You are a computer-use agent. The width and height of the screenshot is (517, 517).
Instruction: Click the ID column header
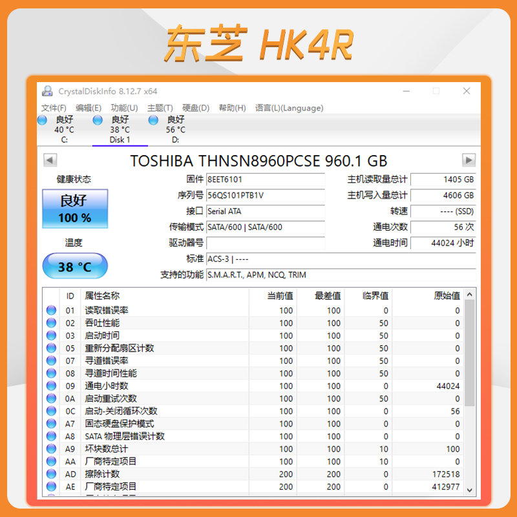(70, 296)
